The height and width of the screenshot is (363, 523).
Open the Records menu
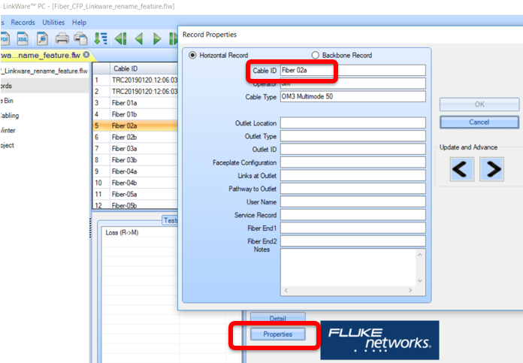(23, 23)
